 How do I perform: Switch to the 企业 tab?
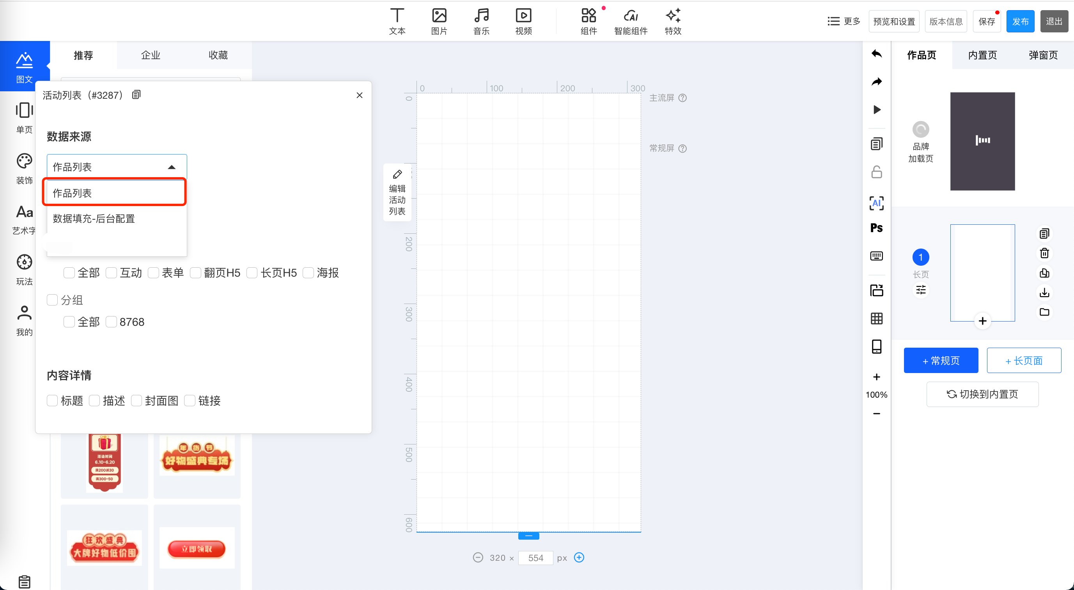point(151,55)
